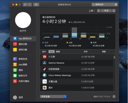Click 社交 blue legend swatch
128x103 pixels.
pyautogui.click(x=43, y=43)
